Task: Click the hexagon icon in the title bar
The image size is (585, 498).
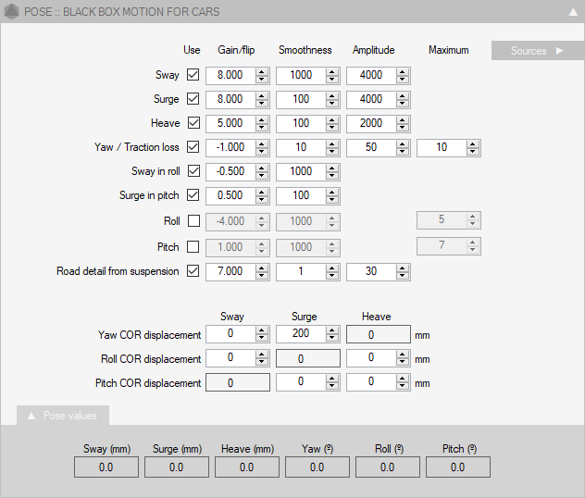Action: click(11, 11)
